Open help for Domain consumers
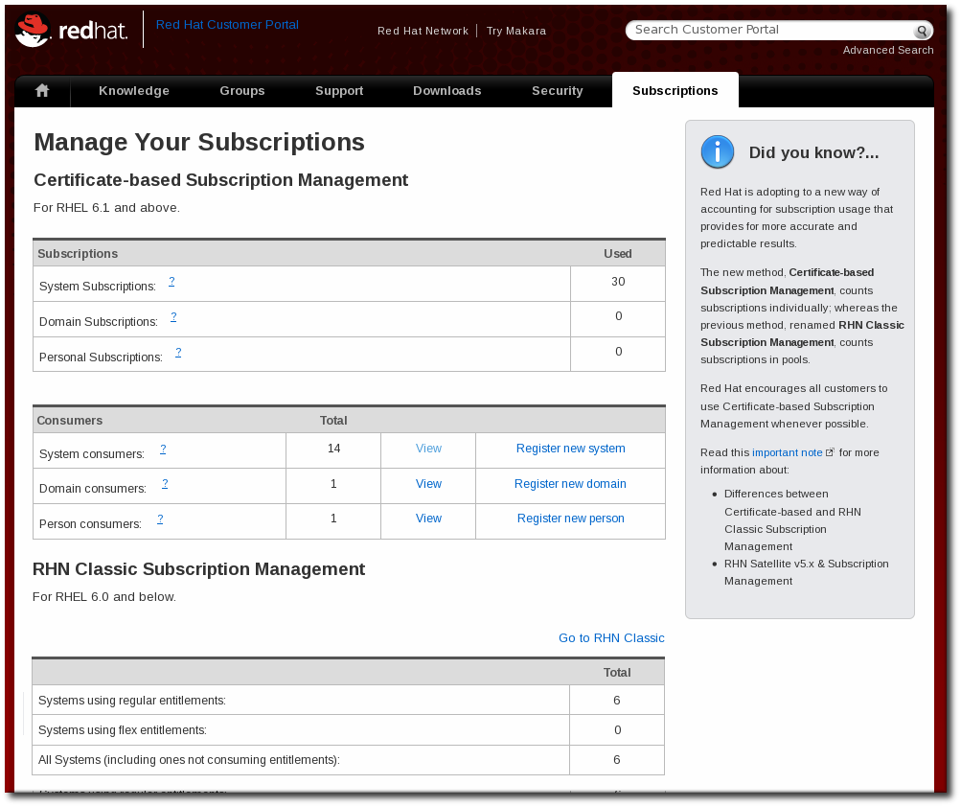961x807 pixels. (165, 484)
